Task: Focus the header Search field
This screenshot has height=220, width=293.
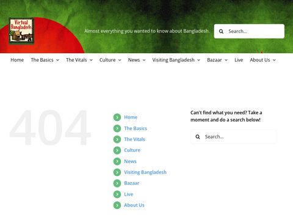Action: [x=249, y=31]
